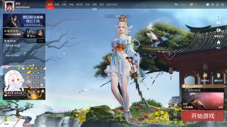Click the weekly reward red pouch icon
This screenshot has width=227, height=127.
[40, 33]
